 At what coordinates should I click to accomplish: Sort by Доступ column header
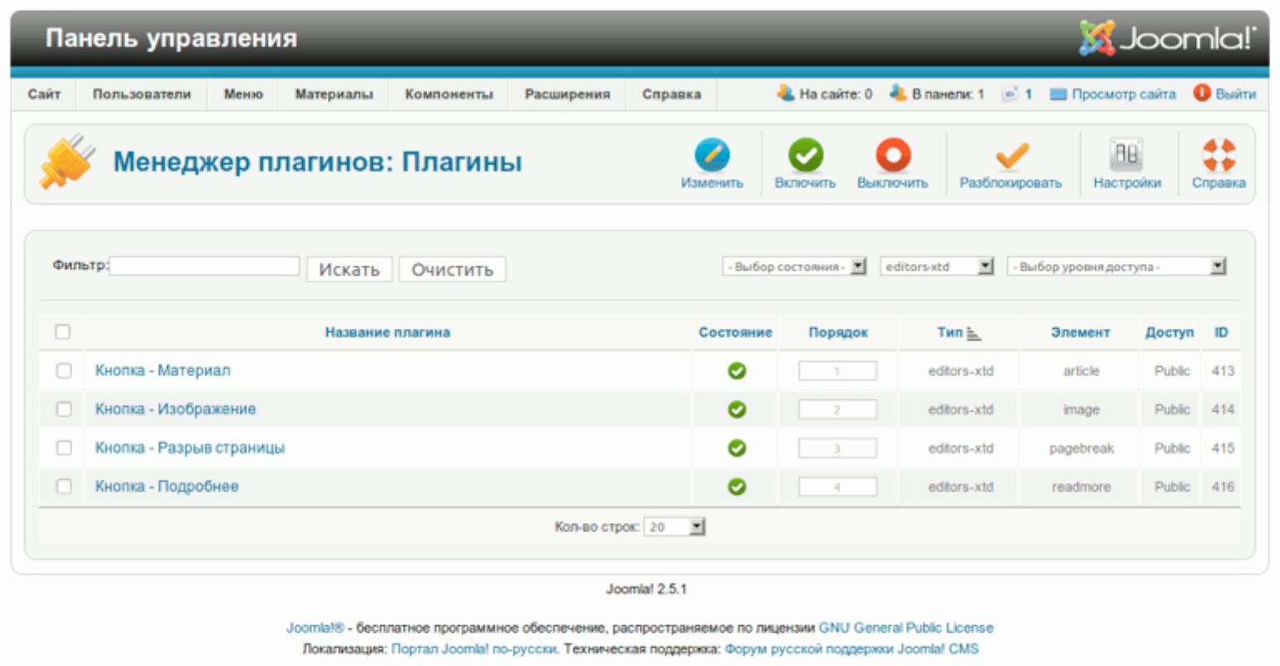pos(1169,332)
